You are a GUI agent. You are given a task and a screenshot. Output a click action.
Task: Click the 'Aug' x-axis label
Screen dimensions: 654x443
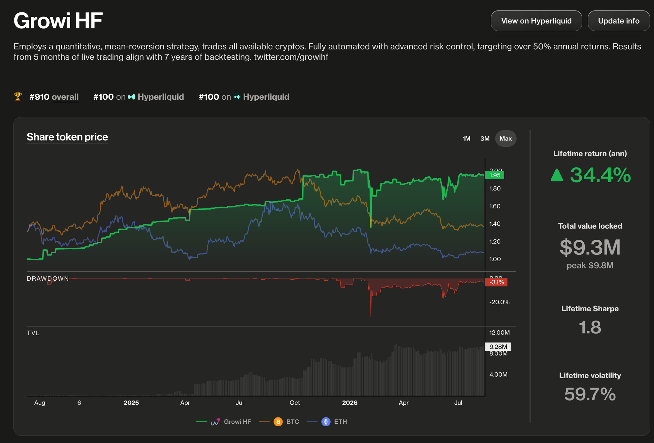pos(40,403)
